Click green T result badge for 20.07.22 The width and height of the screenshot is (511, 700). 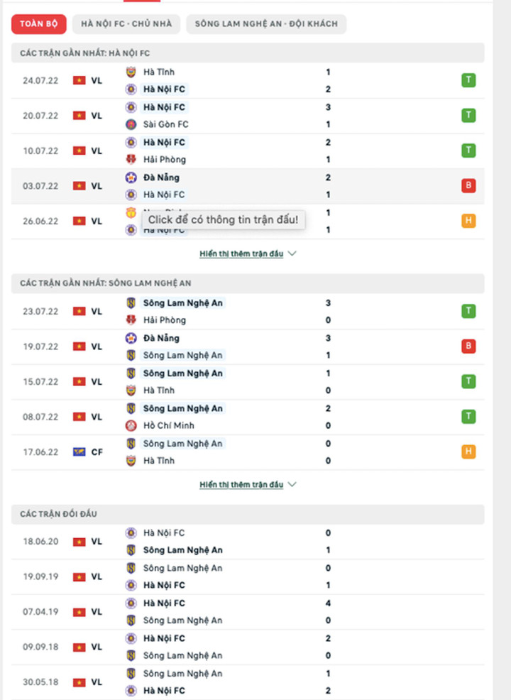[x=468, y=115]
